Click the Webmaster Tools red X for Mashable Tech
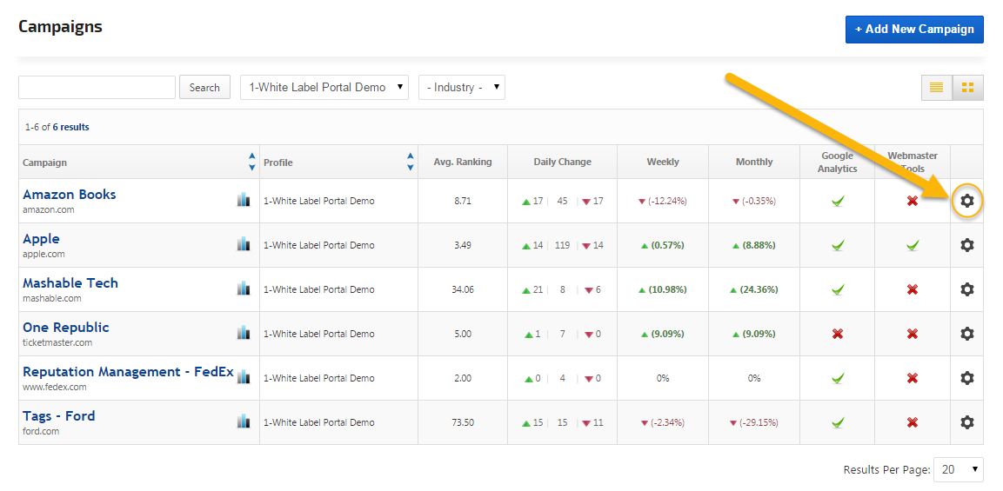The width and height of the screenshot is (1003, 491). [x=912, y=289]
